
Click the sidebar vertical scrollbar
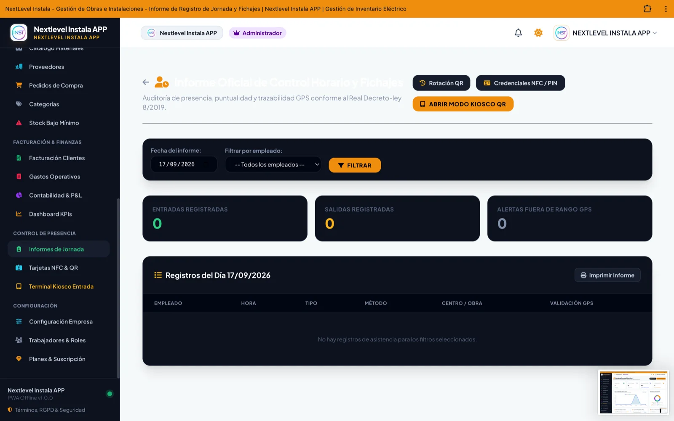click(118, 288)
